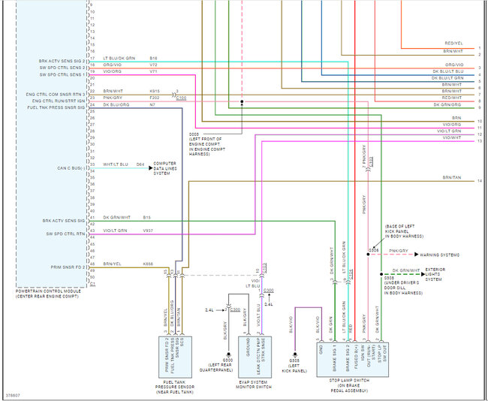Select the 'C104' connector label
The height and width of the screenshot is (401, 488).
351,274
